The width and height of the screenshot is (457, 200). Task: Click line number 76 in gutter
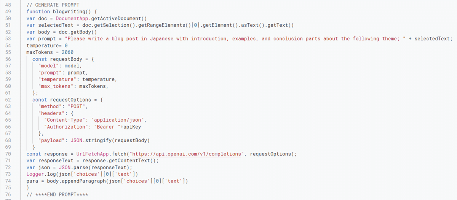click(8, 195)
